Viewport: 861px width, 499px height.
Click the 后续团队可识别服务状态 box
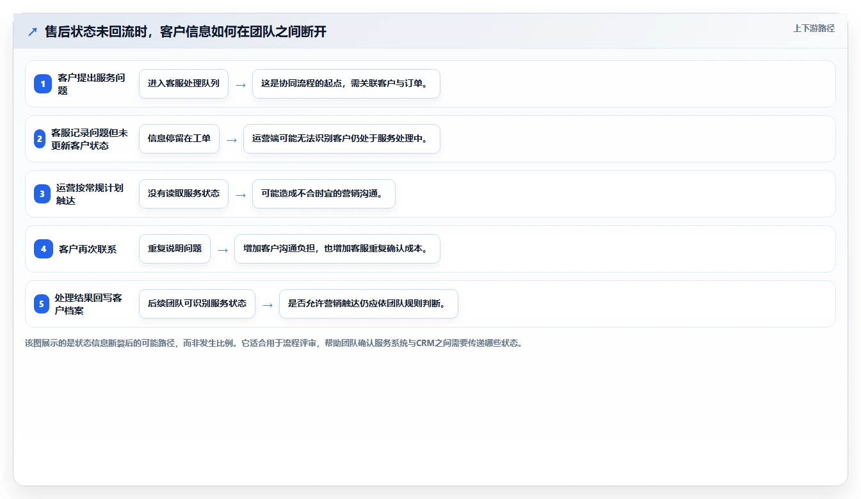(197, 304)
